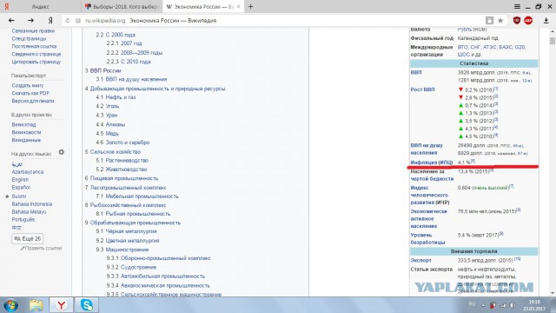This screenshot has width=556, height=313.
Task: Open the Adblock Plus extension icon
Action: coord(528,21)
